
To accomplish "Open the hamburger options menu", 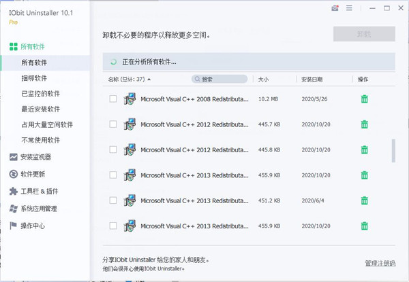I will (349, 8).
